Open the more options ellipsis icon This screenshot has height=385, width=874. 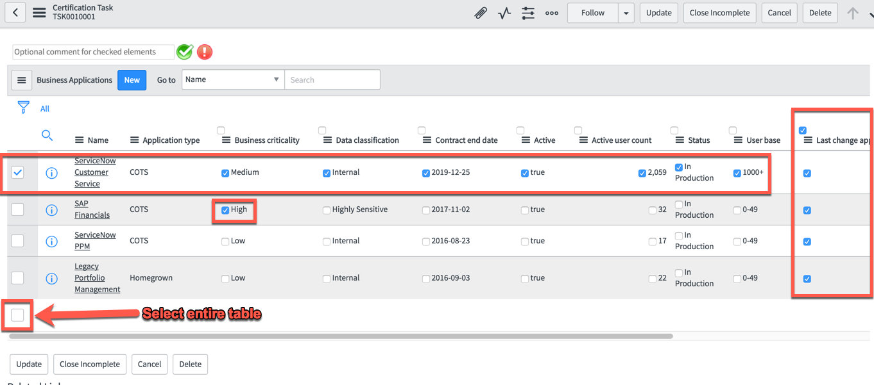(x=552, y=13)
